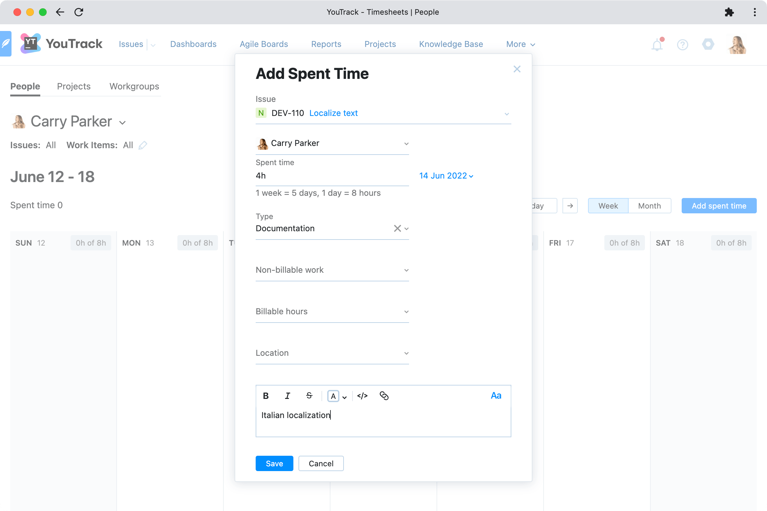The width and height of the screenshot is (767, 511).
Task: Click the Text color picker icon
Action: pyautogui.click(x=333, y=396)
